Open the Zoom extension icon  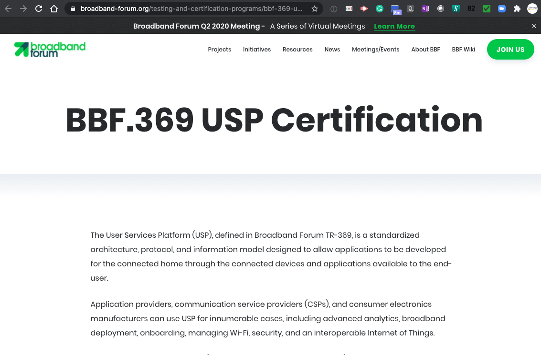coord(502,8)
